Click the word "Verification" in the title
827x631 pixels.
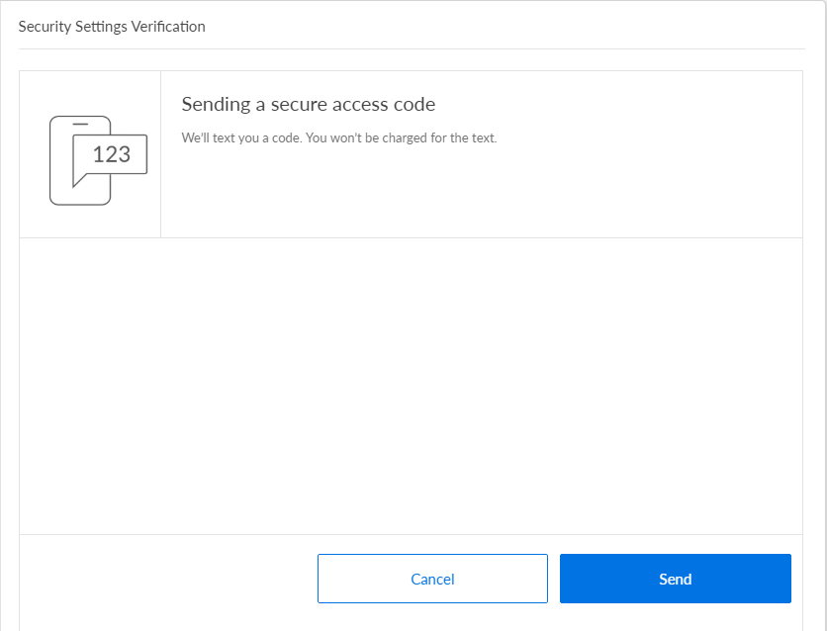(x=168, y=27)
